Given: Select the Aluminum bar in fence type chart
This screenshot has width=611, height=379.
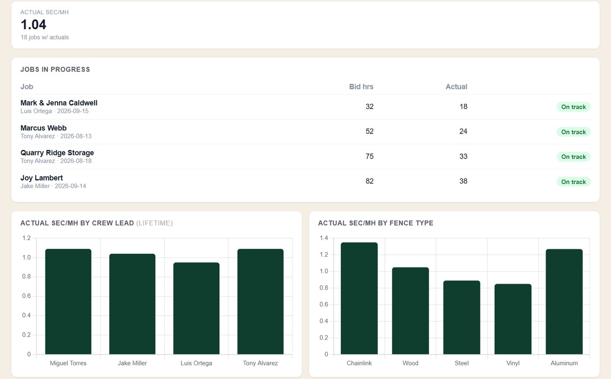Looking at the screenshot, I should pyautogui.click(x=564, y=301).
